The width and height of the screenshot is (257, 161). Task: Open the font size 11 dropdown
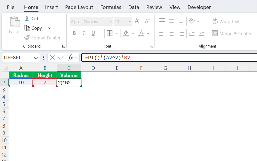[x=130, y=21]
